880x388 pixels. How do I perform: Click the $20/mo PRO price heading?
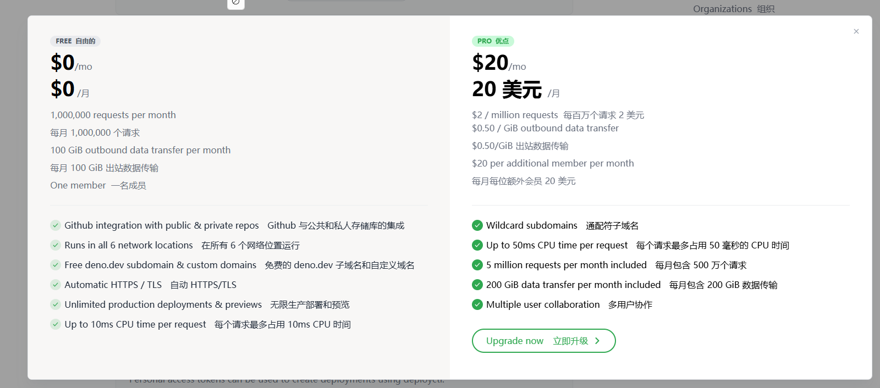point(499,63)
